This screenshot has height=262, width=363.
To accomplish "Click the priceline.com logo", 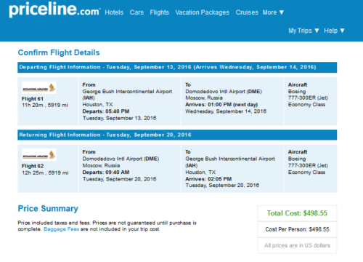I will [x=54, y=9].
